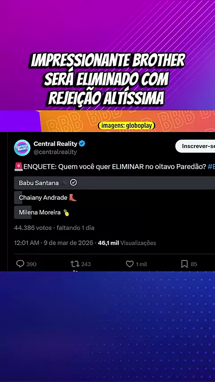Open the @centralreality handle link
This screenshot has width=215, height=382.
[x=55, y=152]
